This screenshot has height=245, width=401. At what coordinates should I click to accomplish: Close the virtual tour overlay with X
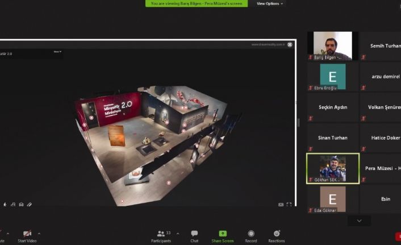click(x=290, y=44)
